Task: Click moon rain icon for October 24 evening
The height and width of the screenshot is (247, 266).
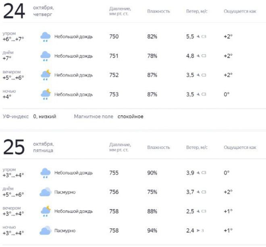Action: 45,75
